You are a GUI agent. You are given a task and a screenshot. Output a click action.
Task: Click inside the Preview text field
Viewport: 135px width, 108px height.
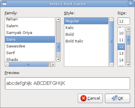tap(67, 83)
